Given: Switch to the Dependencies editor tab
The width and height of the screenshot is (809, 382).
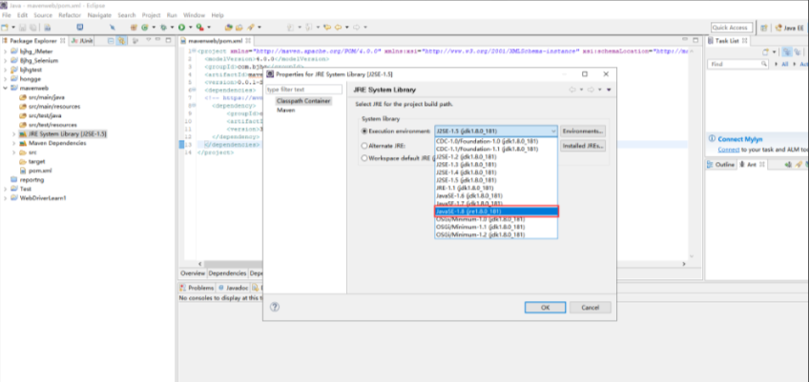Looking at the screenshot, I should (x=227, y=273).
